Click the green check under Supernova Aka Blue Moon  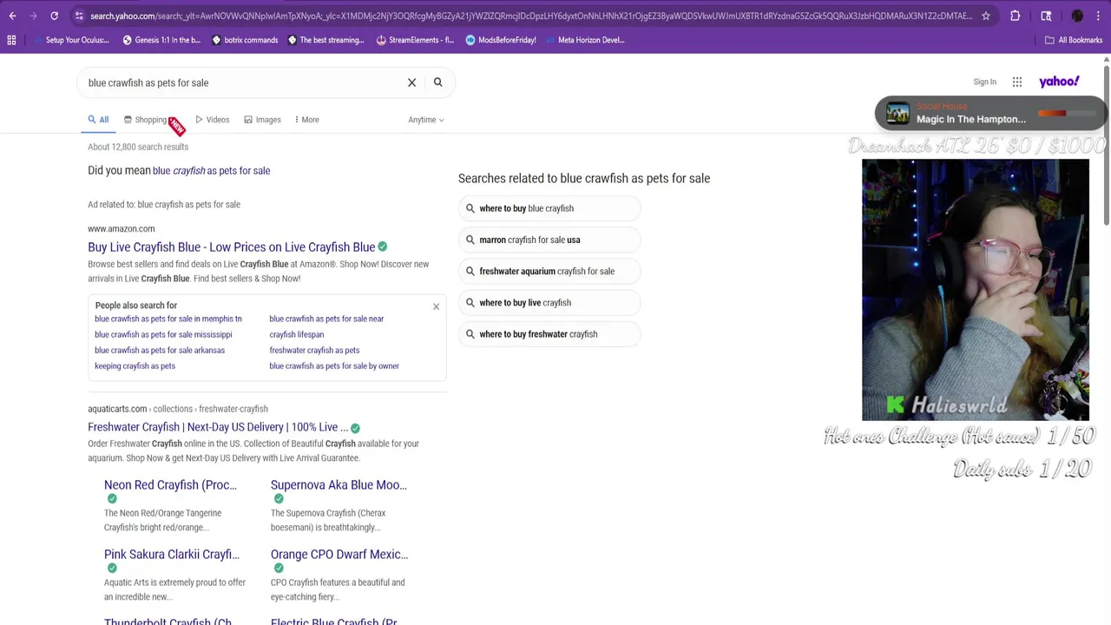click(x=278, y=498)
